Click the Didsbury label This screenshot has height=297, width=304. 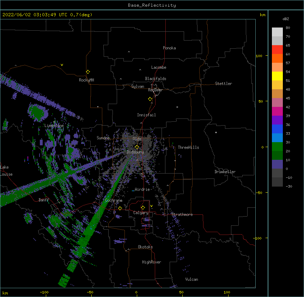coord(135,152)
